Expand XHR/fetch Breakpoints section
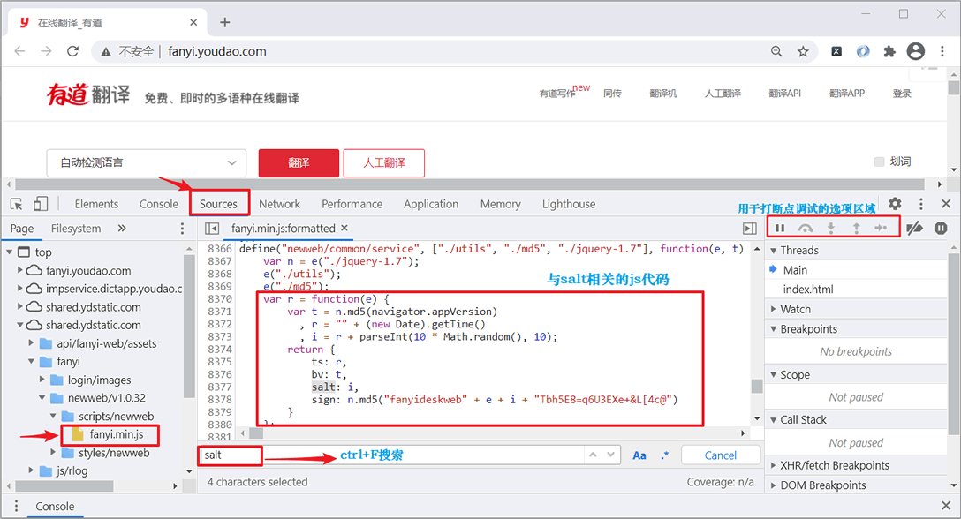Image resolution: width=961 pixels, height=519 pixels. (774, 465)
